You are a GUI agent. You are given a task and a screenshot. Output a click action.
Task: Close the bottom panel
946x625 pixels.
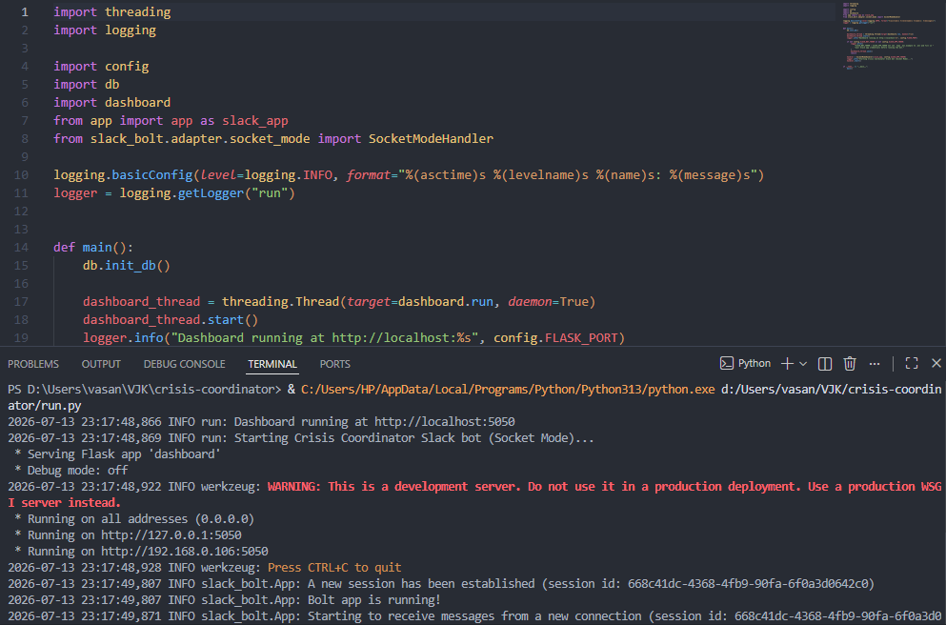click(x=936, y=363)
